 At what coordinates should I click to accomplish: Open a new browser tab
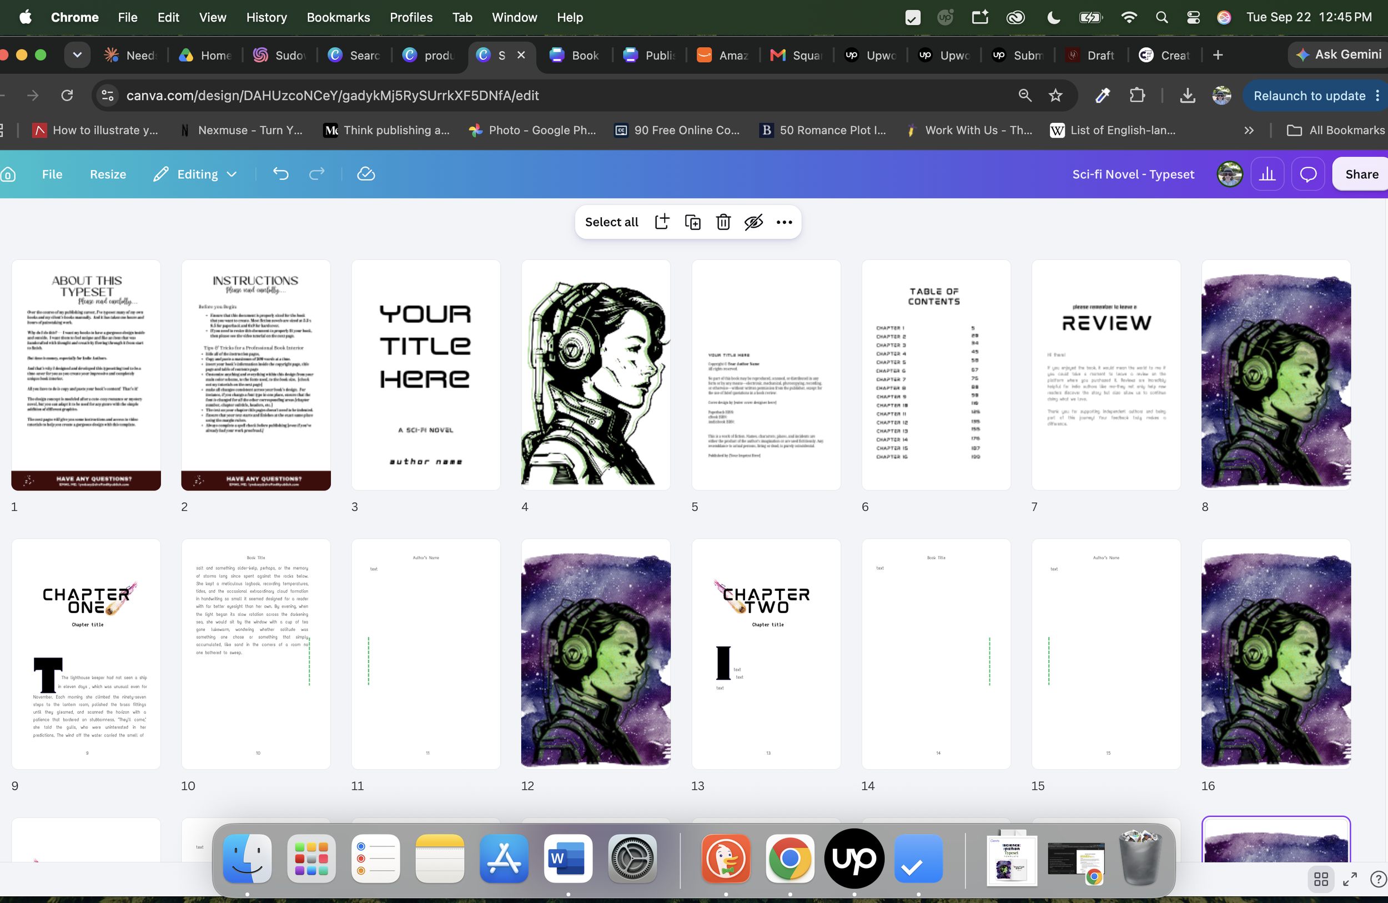coord(1218,55)
